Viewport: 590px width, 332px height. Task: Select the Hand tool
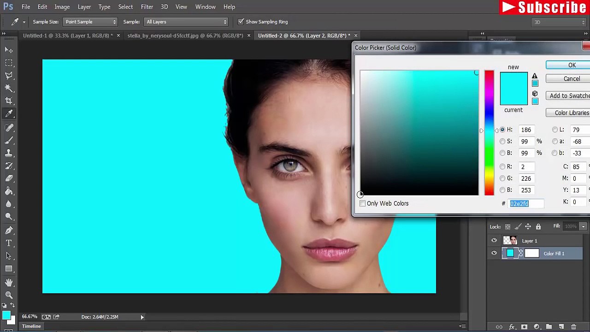9,282
